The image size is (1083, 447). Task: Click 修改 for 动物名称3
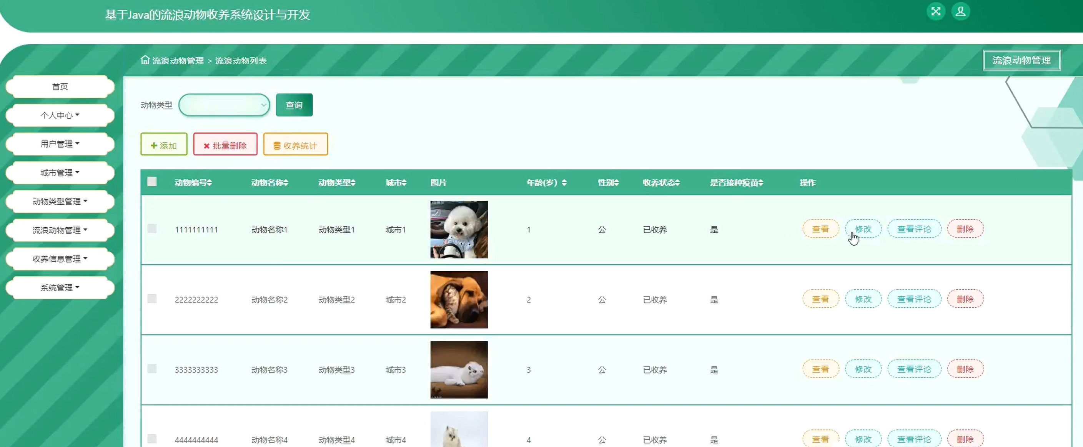point(863,369)
